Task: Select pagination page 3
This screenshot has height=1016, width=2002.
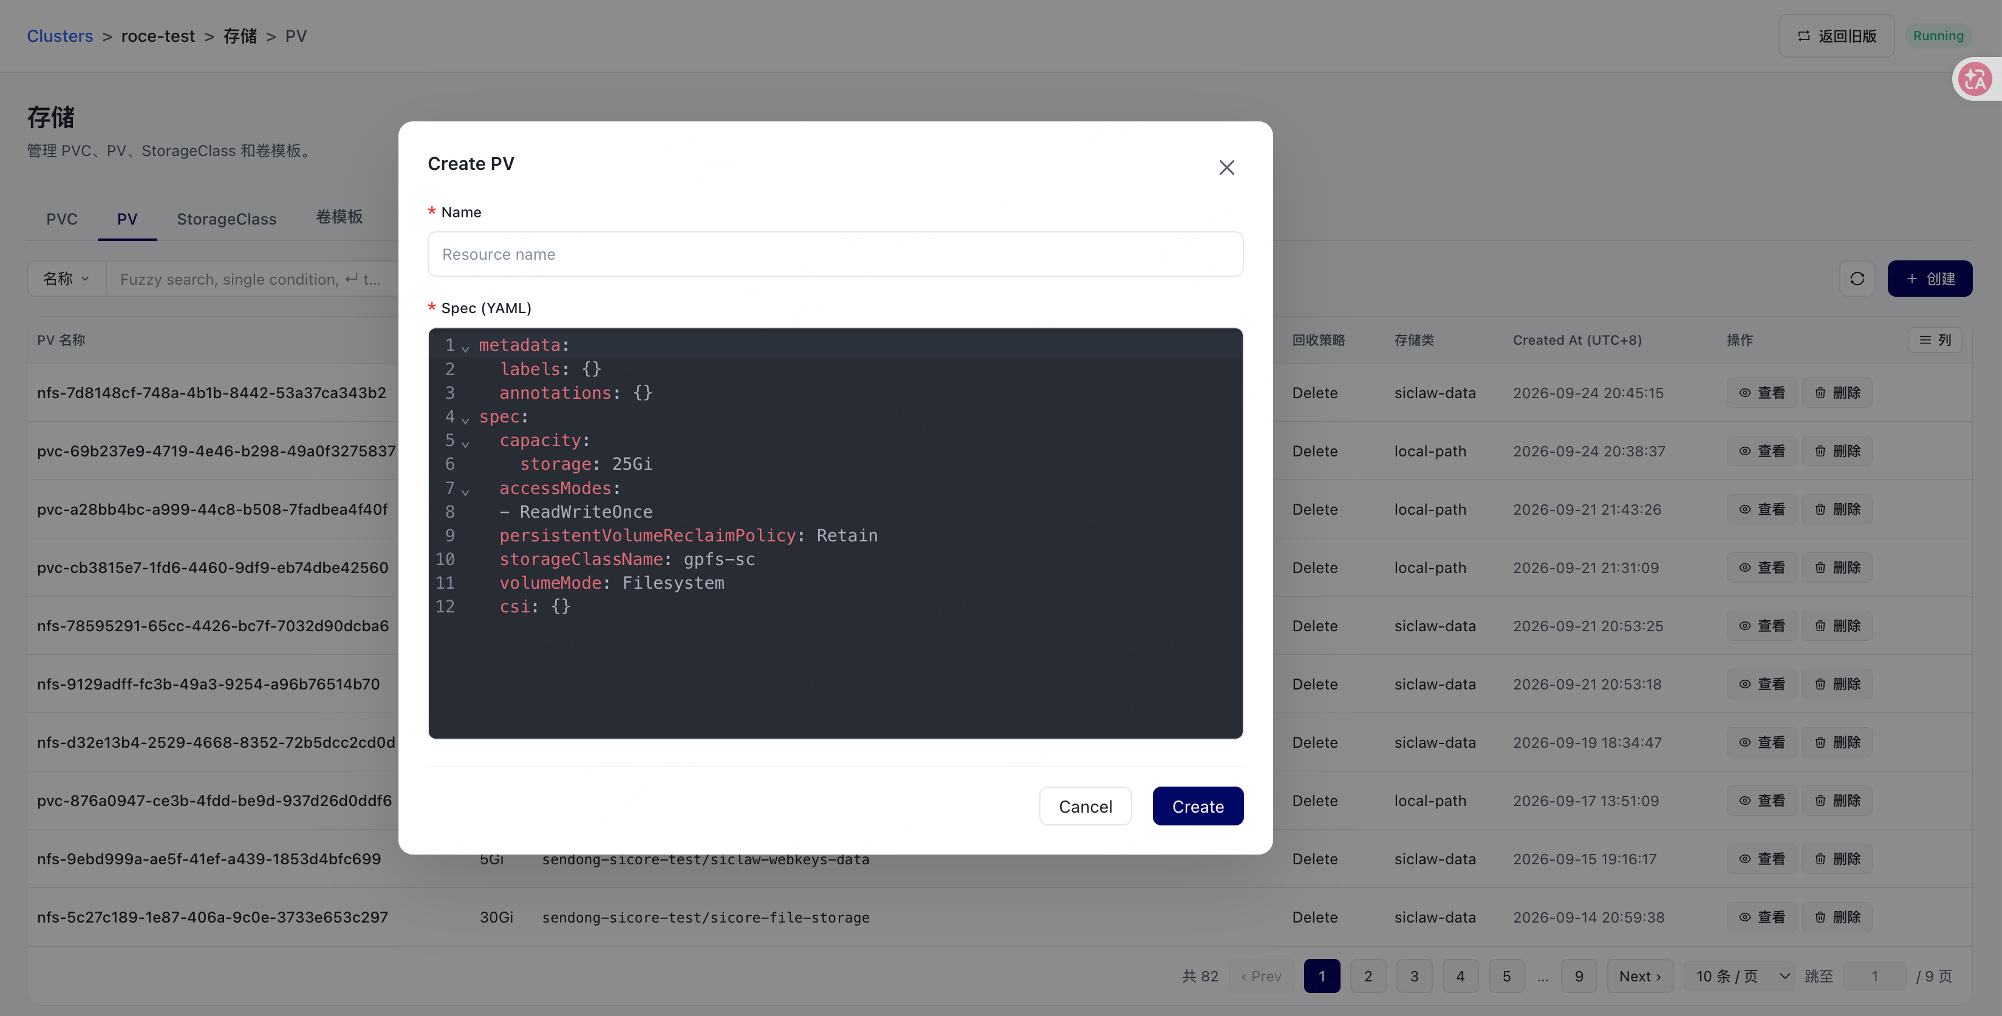Action: pyautogui.click(x=1413, y=975)
